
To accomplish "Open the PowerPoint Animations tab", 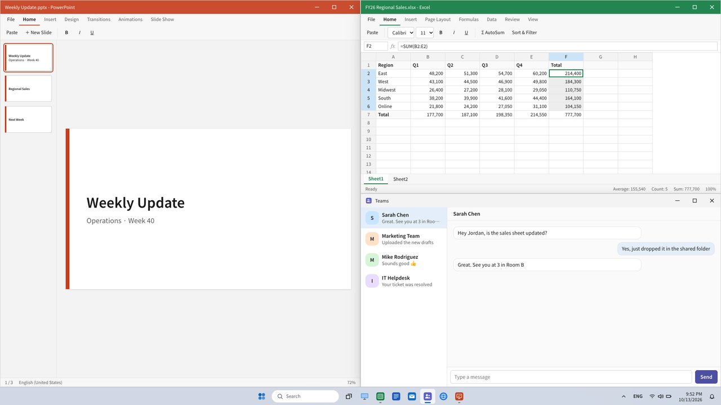I will [x=130, y=19].
